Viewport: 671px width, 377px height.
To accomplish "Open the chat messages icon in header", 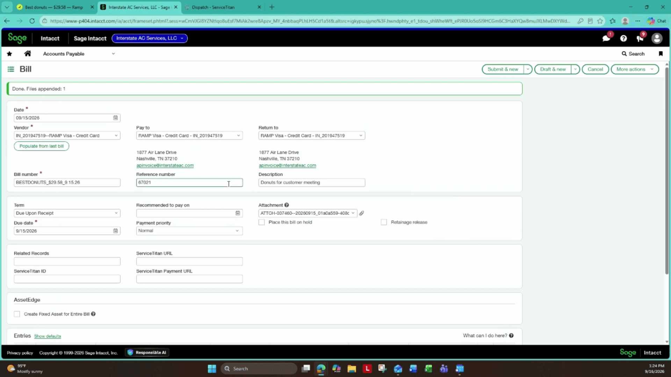I will (x=606, y=38).
